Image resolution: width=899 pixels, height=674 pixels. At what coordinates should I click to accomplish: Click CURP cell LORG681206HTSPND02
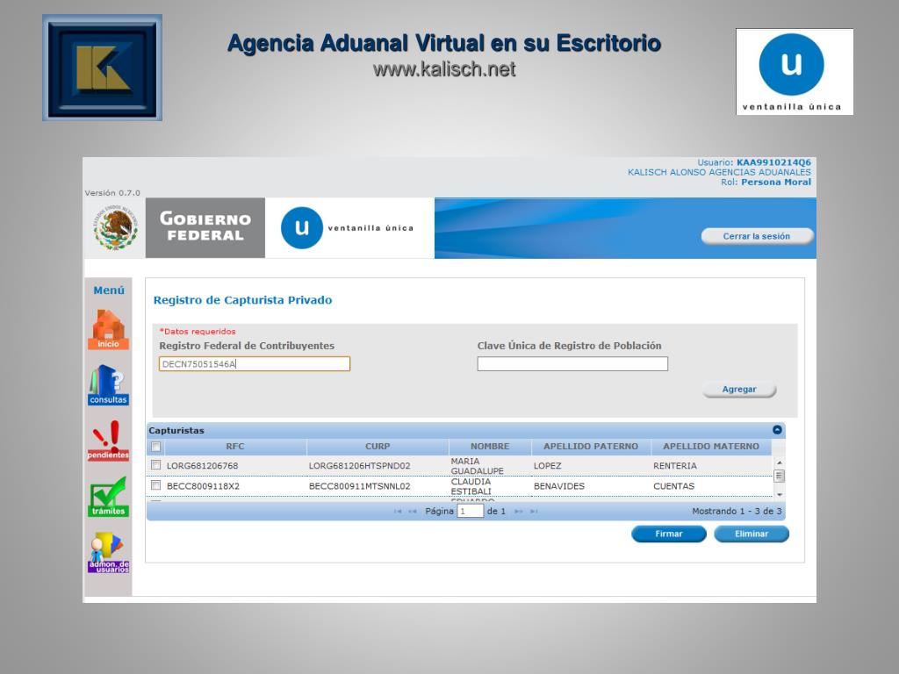(359, 466)
